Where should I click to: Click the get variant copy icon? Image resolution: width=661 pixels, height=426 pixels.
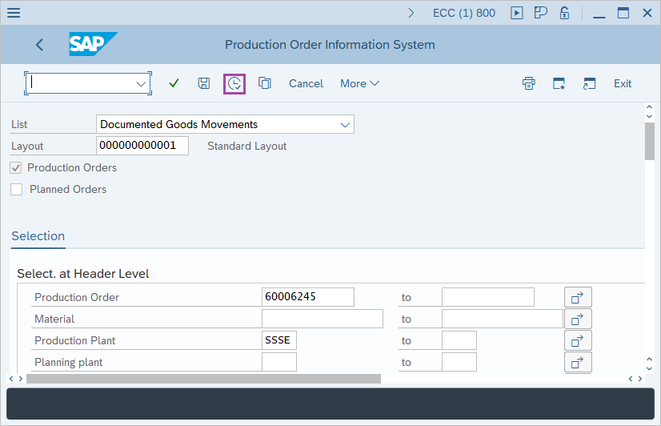[265, 83]
